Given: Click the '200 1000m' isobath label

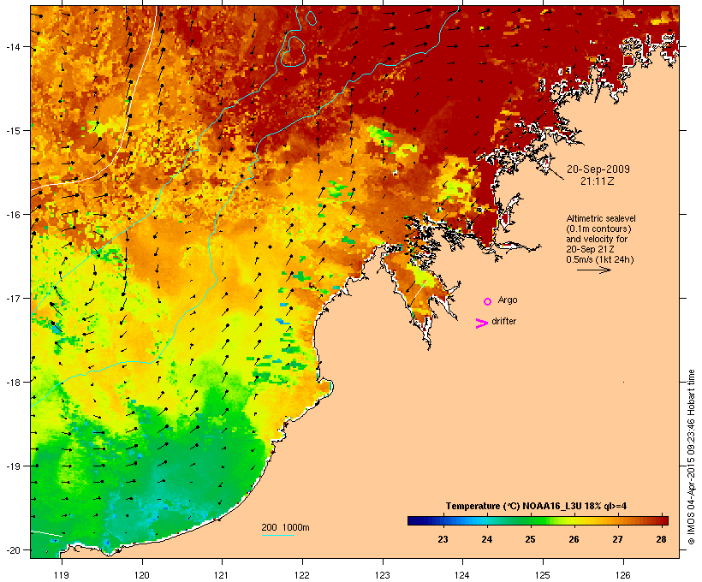Looking at the screenshot, I should [285, 527].
